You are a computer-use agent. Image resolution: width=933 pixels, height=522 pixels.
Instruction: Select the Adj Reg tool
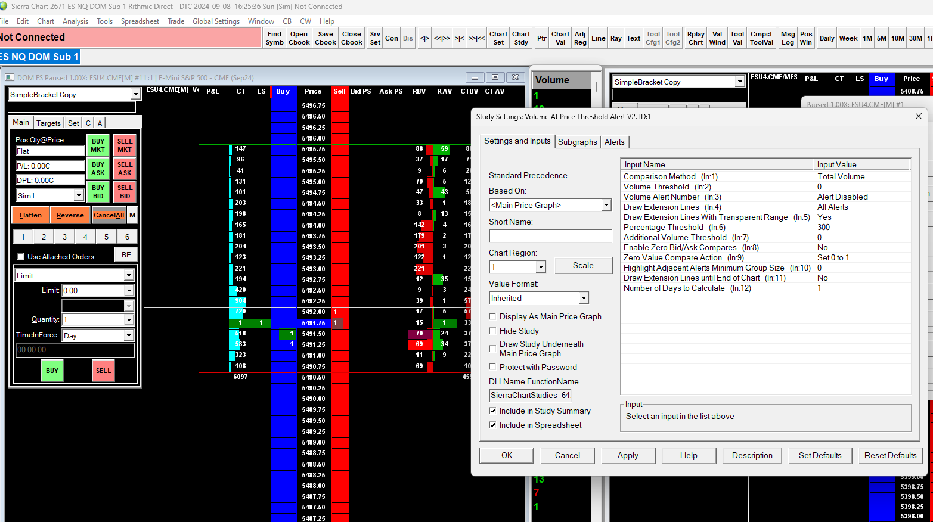point(580,38)
